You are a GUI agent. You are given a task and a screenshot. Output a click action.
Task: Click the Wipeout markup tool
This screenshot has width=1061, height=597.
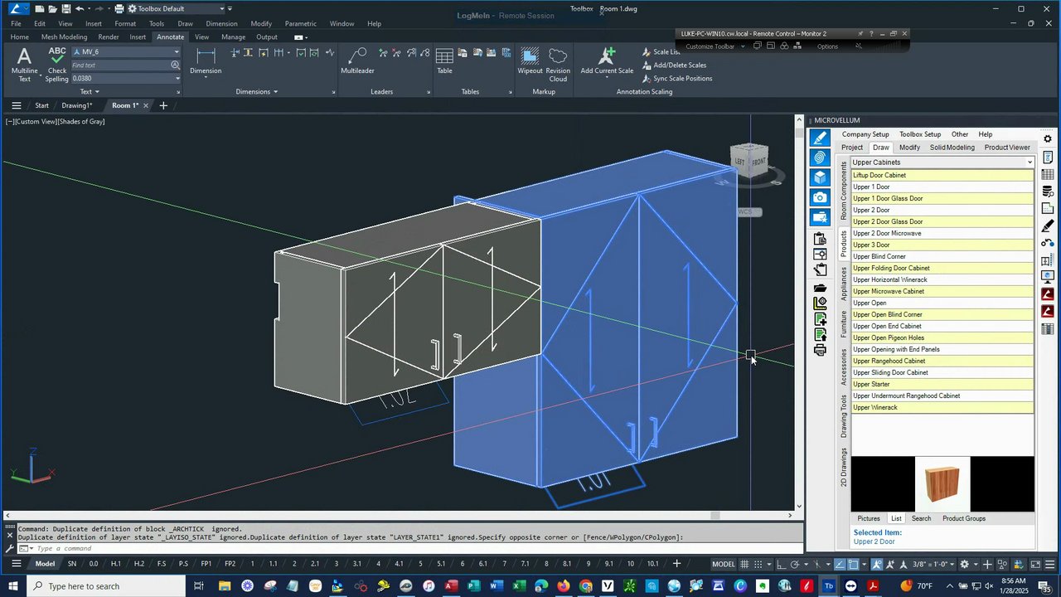tap(530, 61)
